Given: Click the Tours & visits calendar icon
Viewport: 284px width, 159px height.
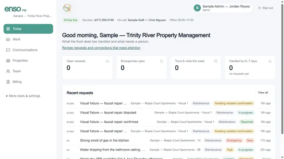Looking at the screenshot, I should point(216,61).
